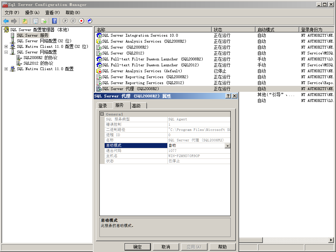This screenshot has height=252, width=336.
Task: Sort by the 启动模式 column header
Action: pos(277,30)
